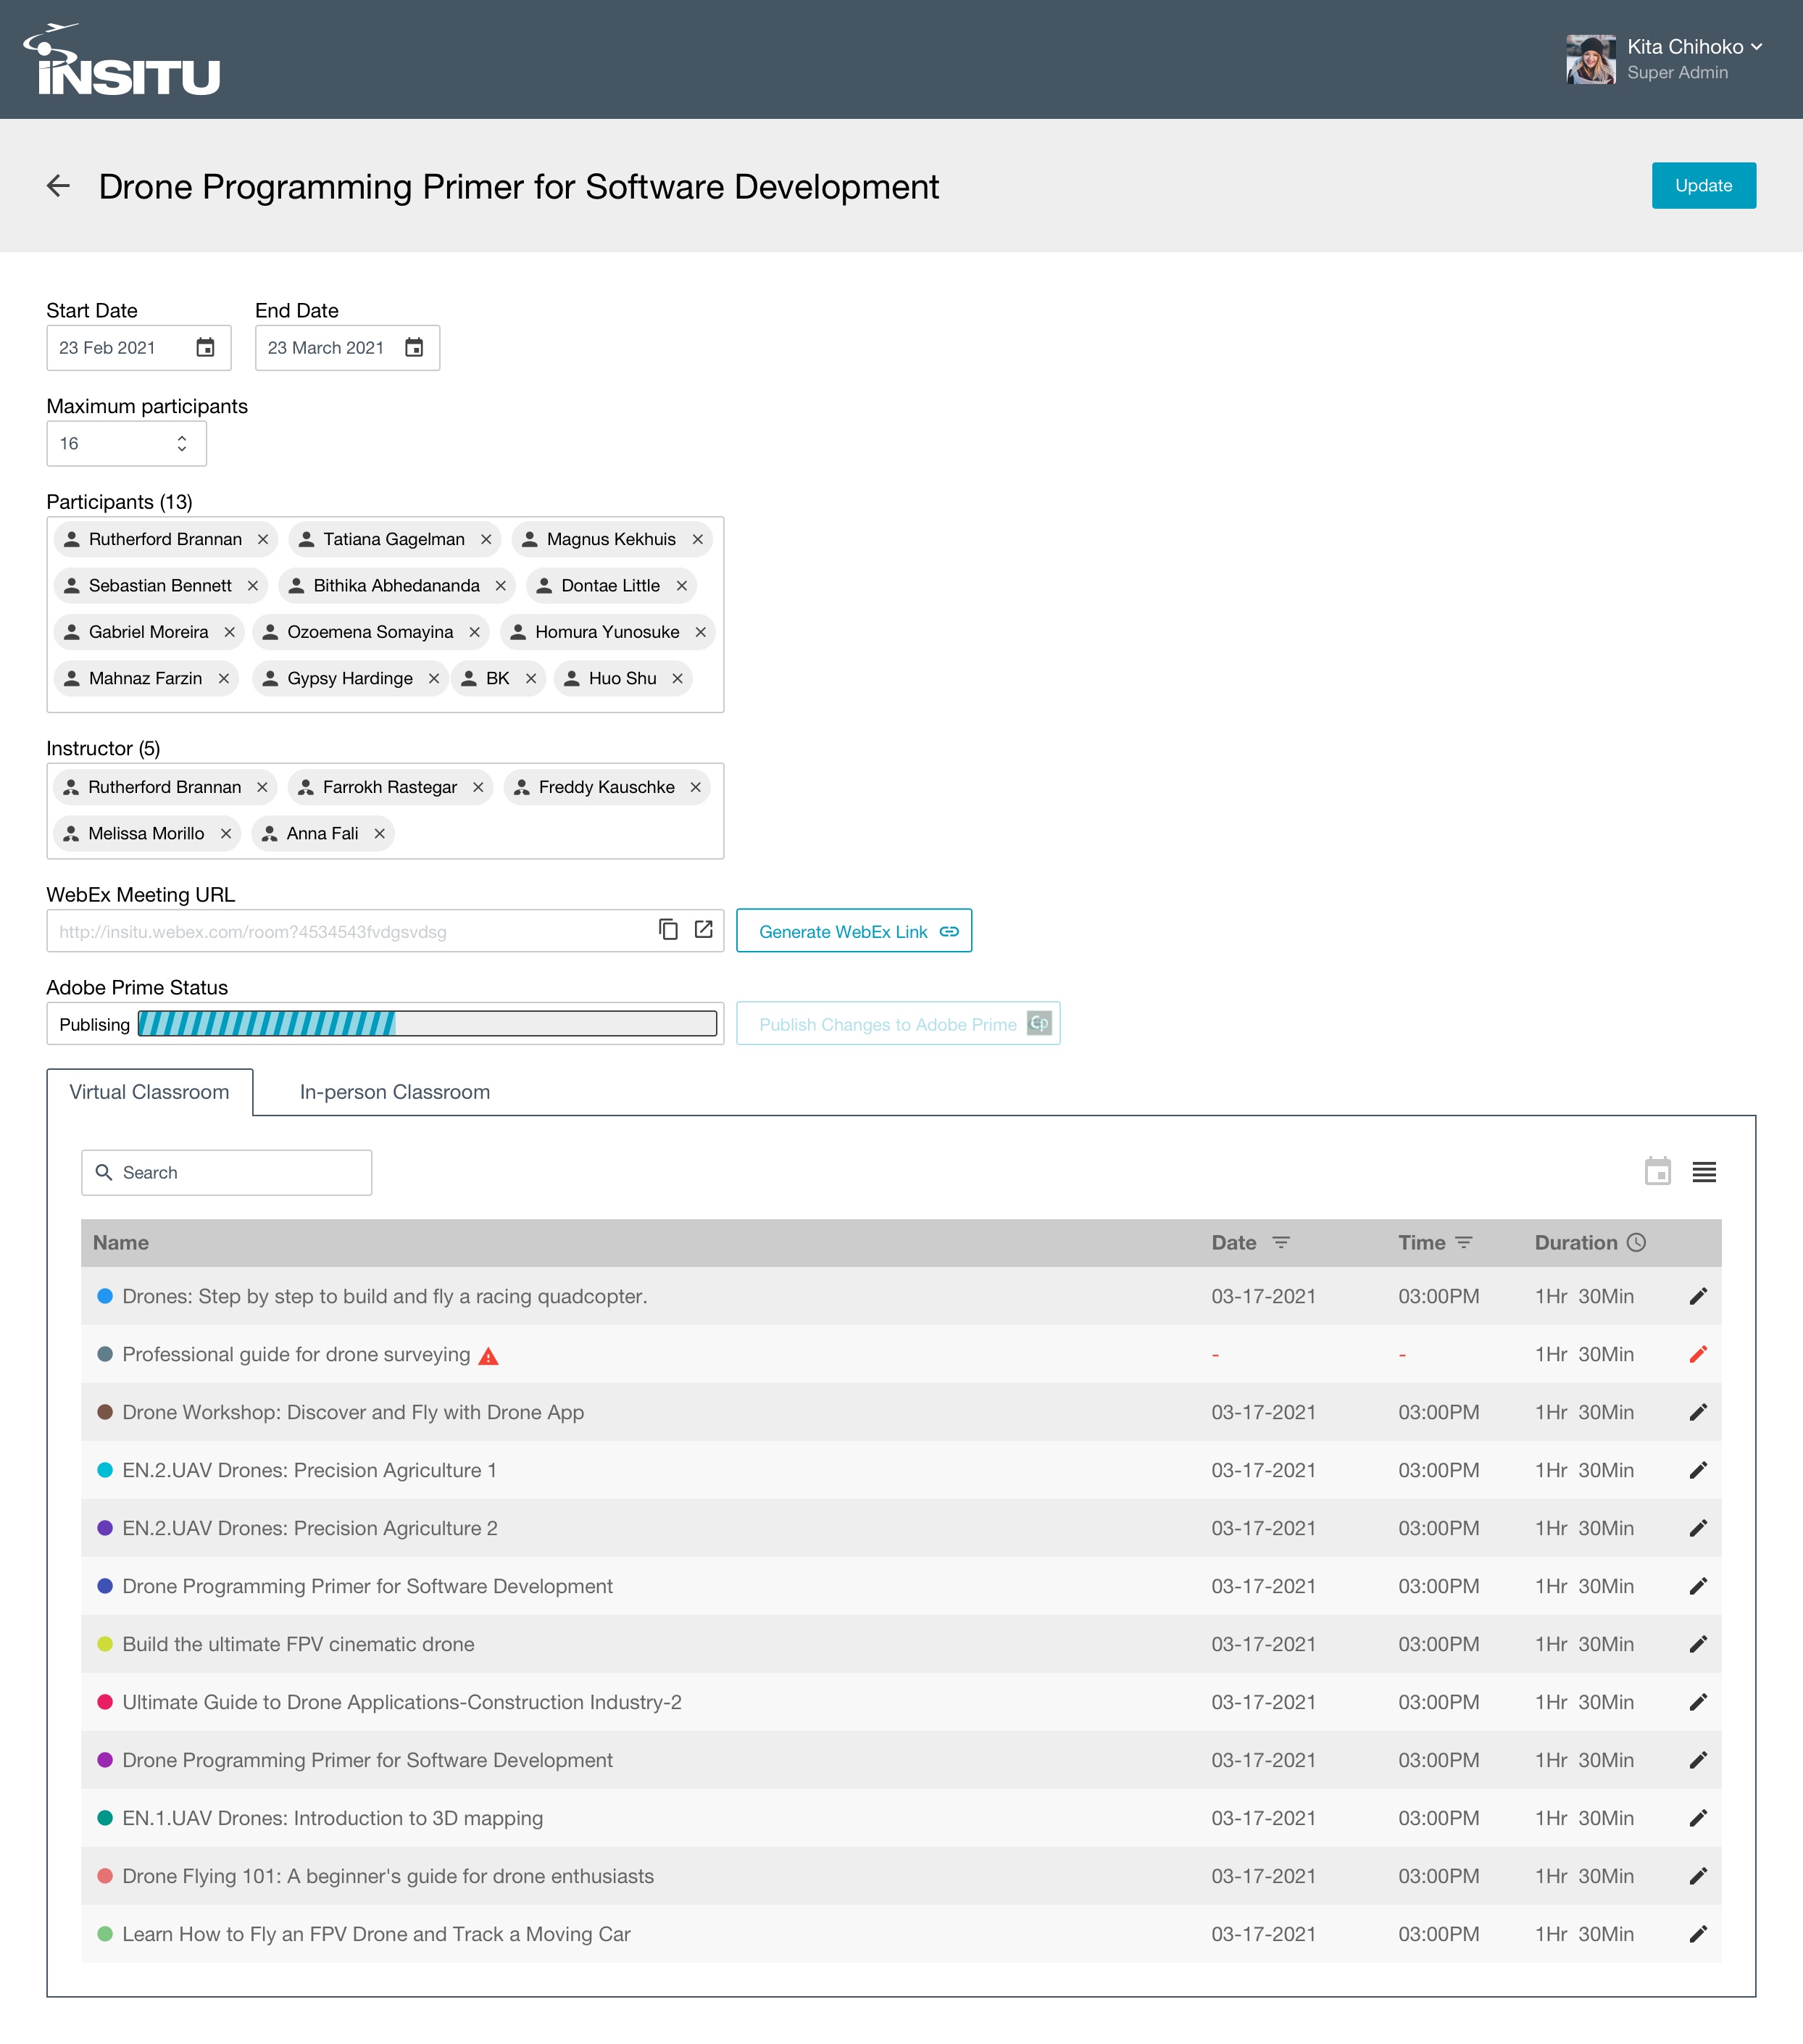Image resolution: width=1803 pixels, height=2044 pixels.
Task: Remove instructor Farrokh Rastegar
Action: (478, 787)
